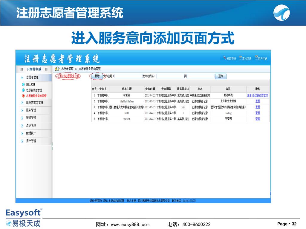Click the grip dots right of 下坝村中队
This screenshot has height=229, width=306.
46,69
